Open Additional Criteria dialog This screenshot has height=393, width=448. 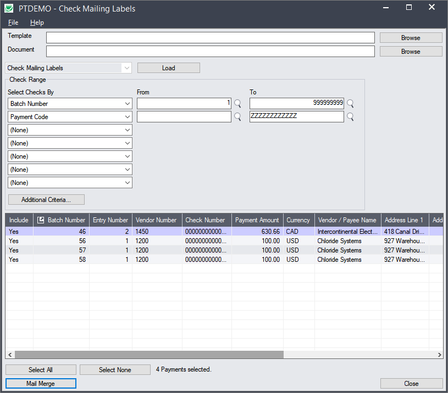click(46, 200)
